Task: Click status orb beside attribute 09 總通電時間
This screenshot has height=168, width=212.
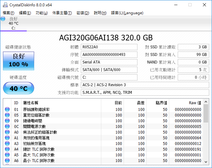Action: (x=7, y=121)
